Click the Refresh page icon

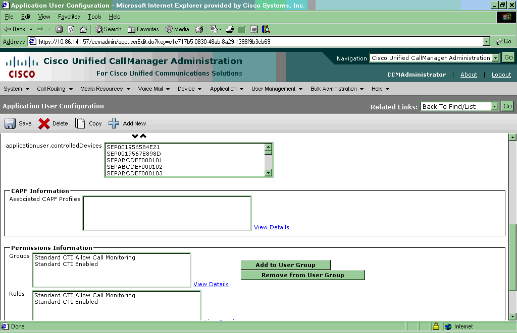[71, 29]
